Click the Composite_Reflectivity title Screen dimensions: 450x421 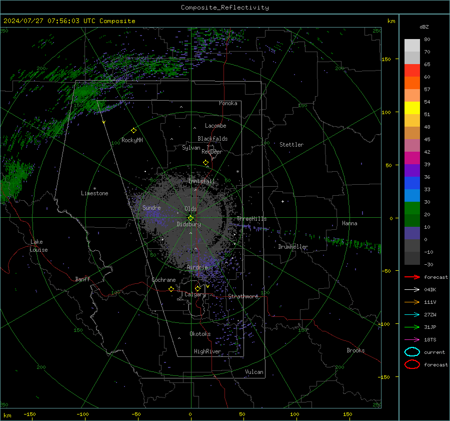[x=225, y=8]
